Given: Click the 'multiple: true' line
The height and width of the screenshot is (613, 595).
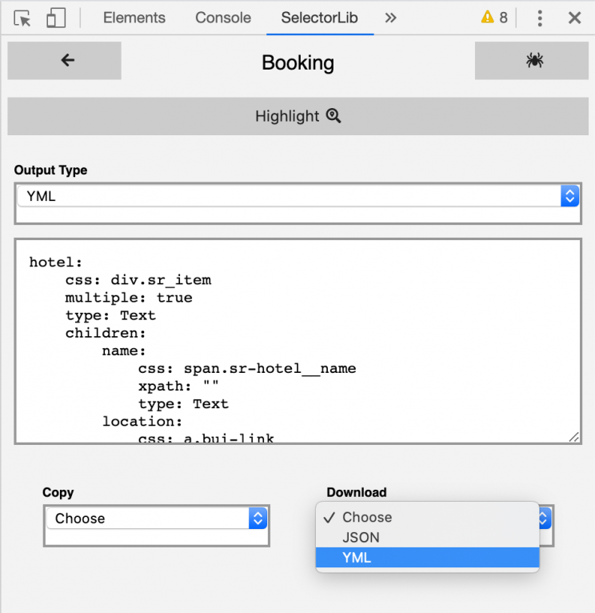Looking at the screenshot, I should point(129,298).
